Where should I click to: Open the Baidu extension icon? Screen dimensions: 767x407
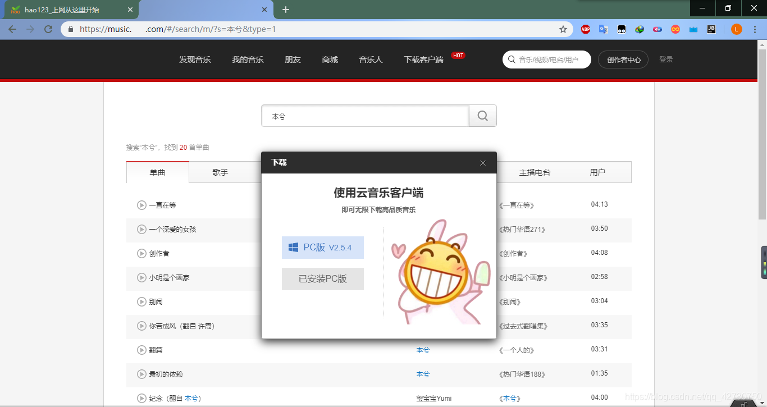(658, 29)
